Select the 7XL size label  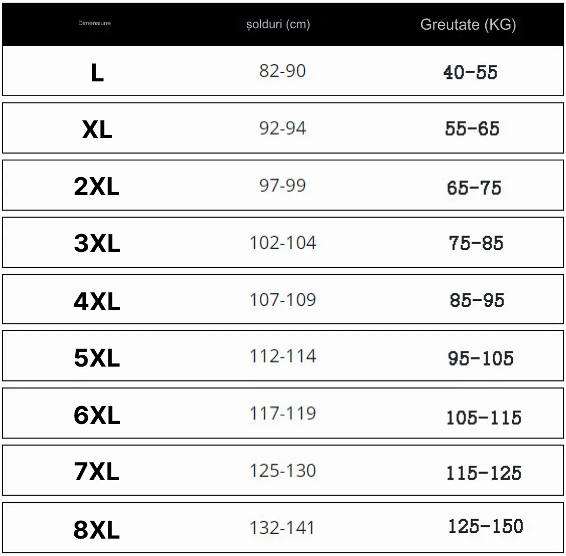coord(97,472)
